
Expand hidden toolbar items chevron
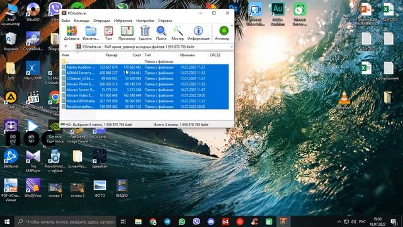[x=232, y=26]
